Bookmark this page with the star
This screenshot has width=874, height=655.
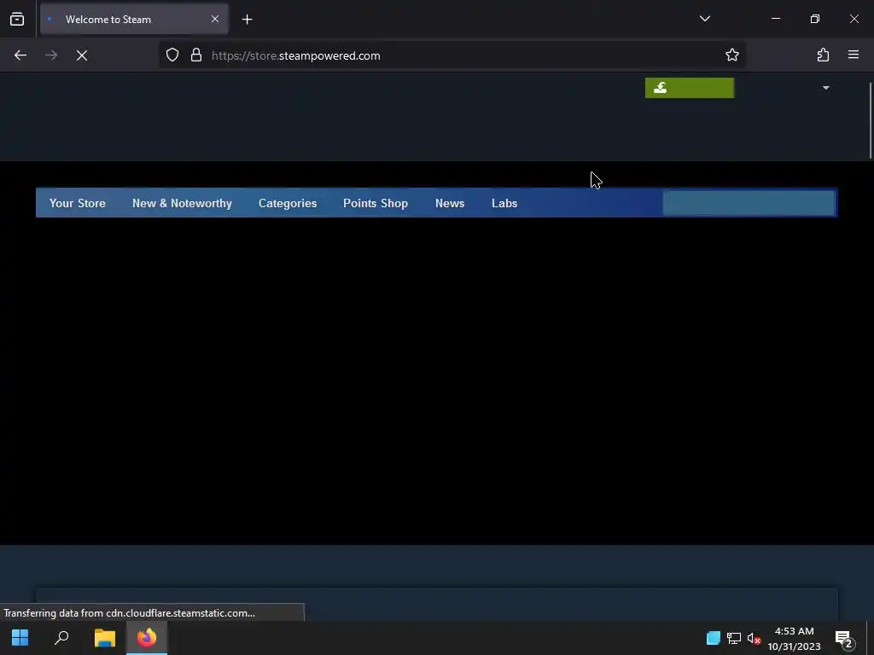[x=731, y=55]
